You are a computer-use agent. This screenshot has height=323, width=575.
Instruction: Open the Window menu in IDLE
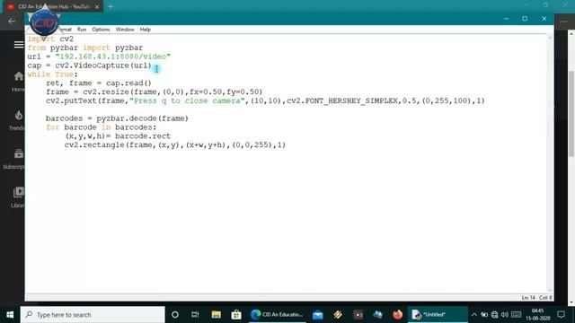tap(125, 30)
